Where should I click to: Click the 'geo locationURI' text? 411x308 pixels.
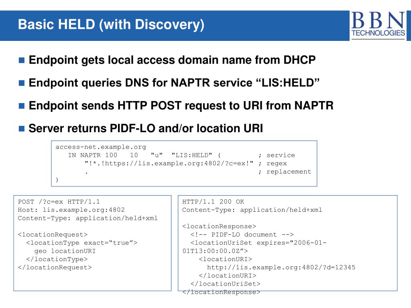(x=65, y=251)
